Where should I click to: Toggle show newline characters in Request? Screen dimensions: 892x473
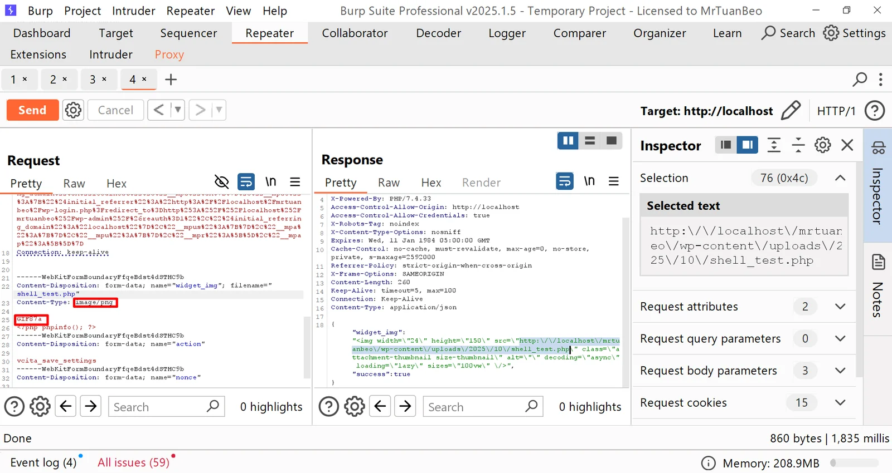271,181
